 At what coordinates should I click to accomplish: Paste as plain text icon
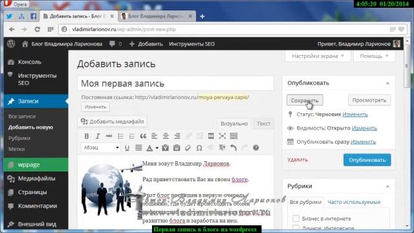[x=166, y=148]
